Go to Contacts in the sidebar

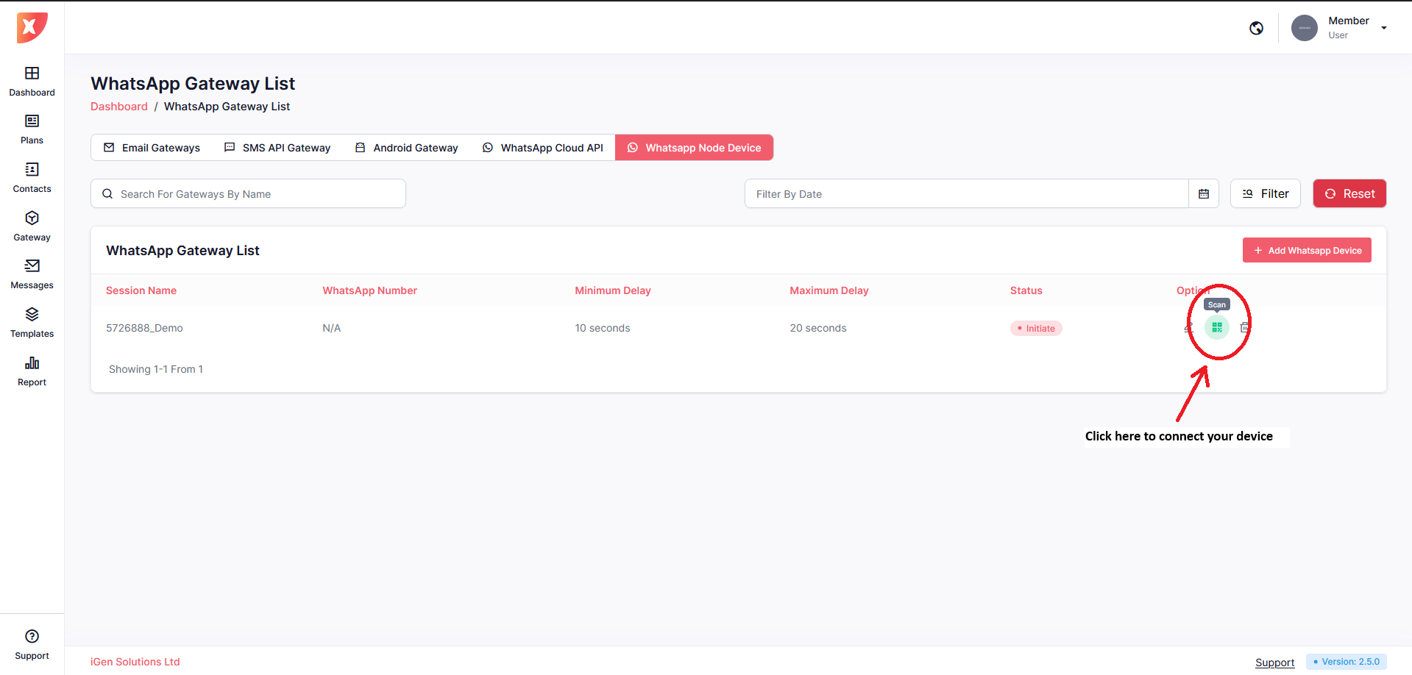(32, 177)
